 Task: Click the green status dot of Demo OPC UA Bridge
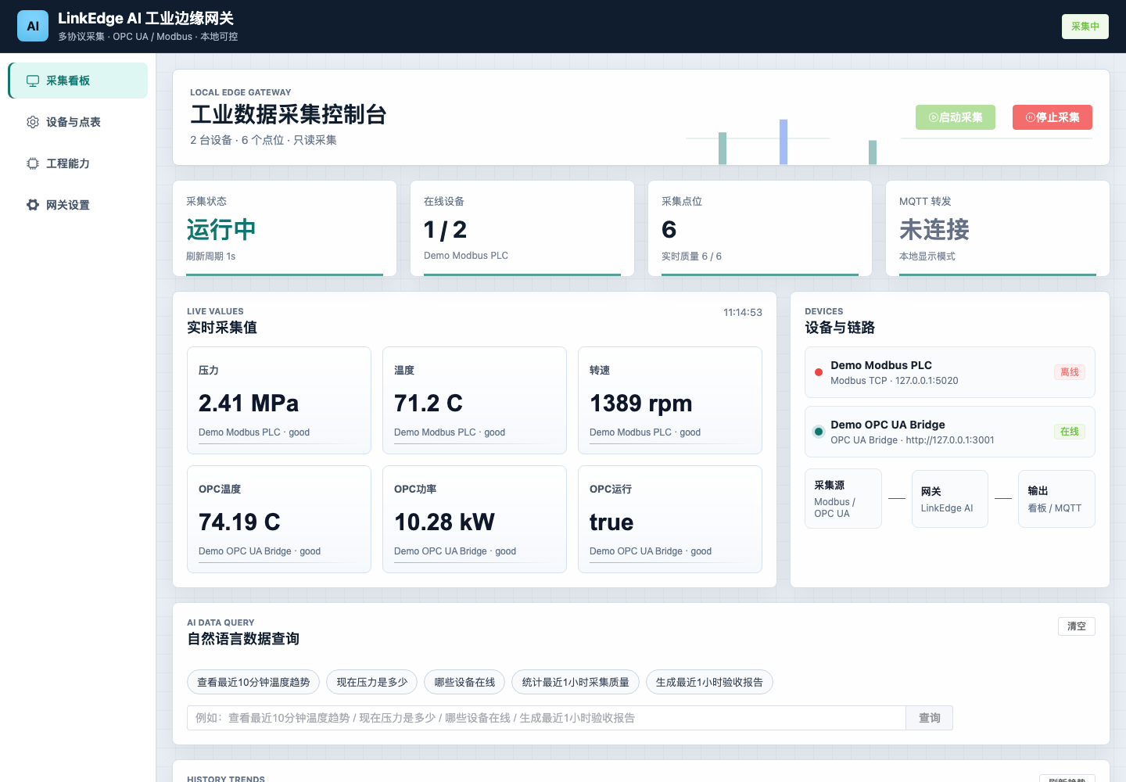[819, 432]
